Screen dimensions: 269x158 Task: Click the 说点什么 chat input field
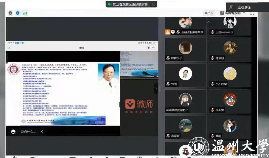click(x=28, y=132)
